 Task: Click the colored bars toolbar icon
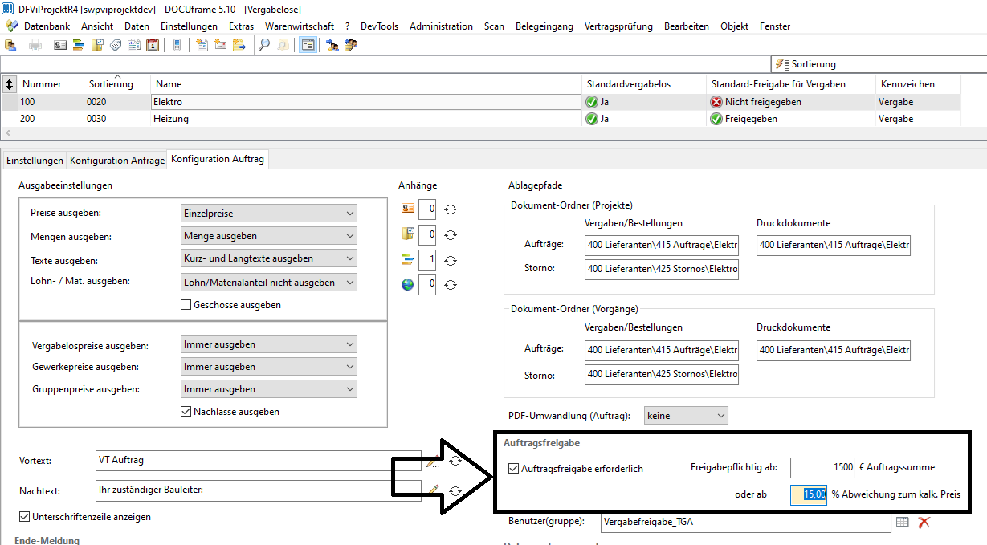coord(79,45)
